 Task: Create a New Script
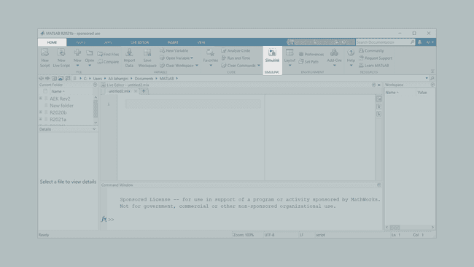pos(44,58)
